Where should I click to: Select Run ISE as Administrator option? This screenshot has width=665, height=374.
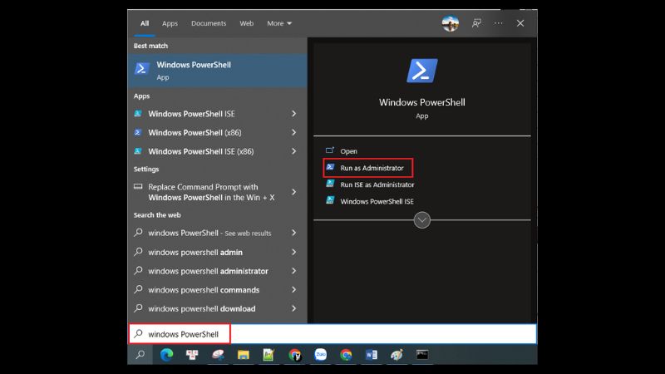pos(377,185)
